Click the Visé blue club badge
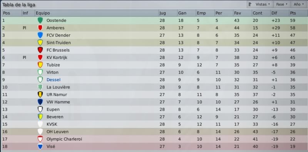 40,146
